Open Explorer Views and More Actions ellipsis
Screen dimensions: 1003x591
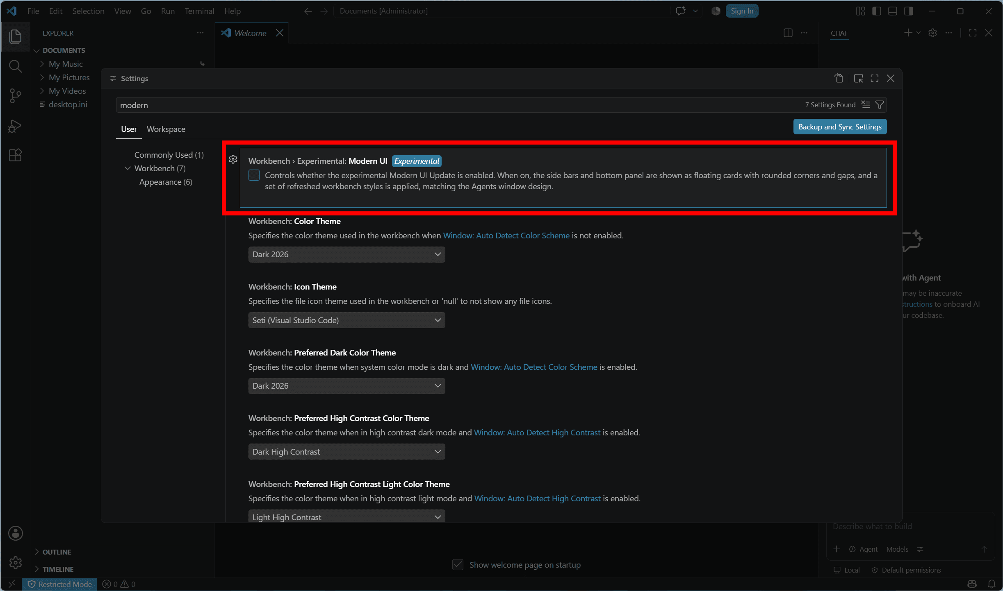pyautogui.click(x=200, y=33)
